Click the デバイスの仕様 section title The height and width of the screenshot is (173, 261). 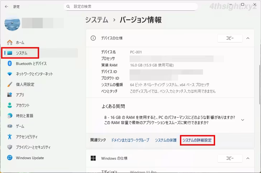pyautogui.click(x=112, y=38)
